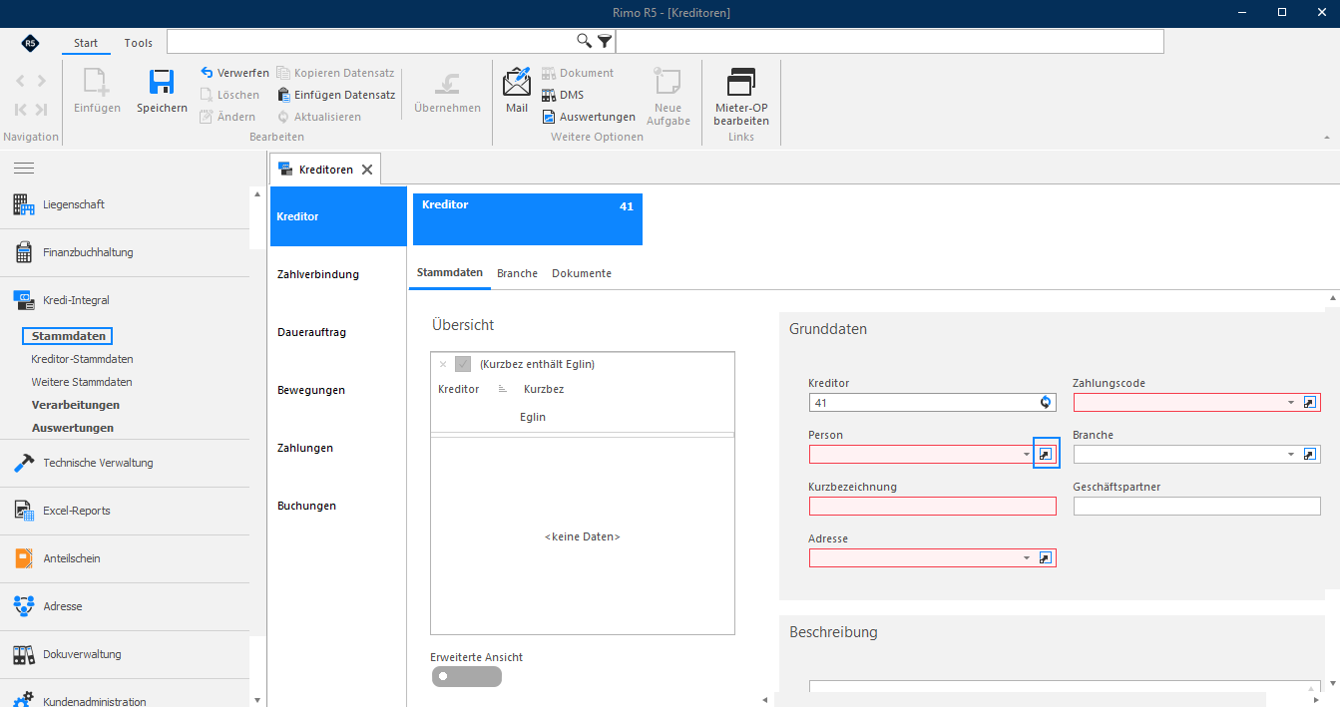The width and height of the screenshot is (1340, 707).
Task: Toggle the Kurzbez filter checkbox
Action: pyautogui.click(x=463, y=364)
